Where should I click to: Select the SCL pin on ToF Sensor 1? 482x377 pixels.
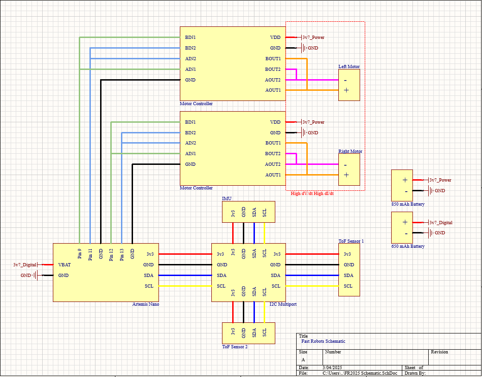348,286
